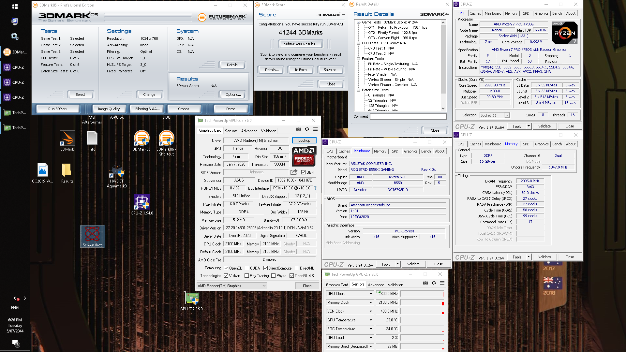Toggle the UEFI checkbox in GPU-Z
The image size is (626, 352).
point(303,172)
